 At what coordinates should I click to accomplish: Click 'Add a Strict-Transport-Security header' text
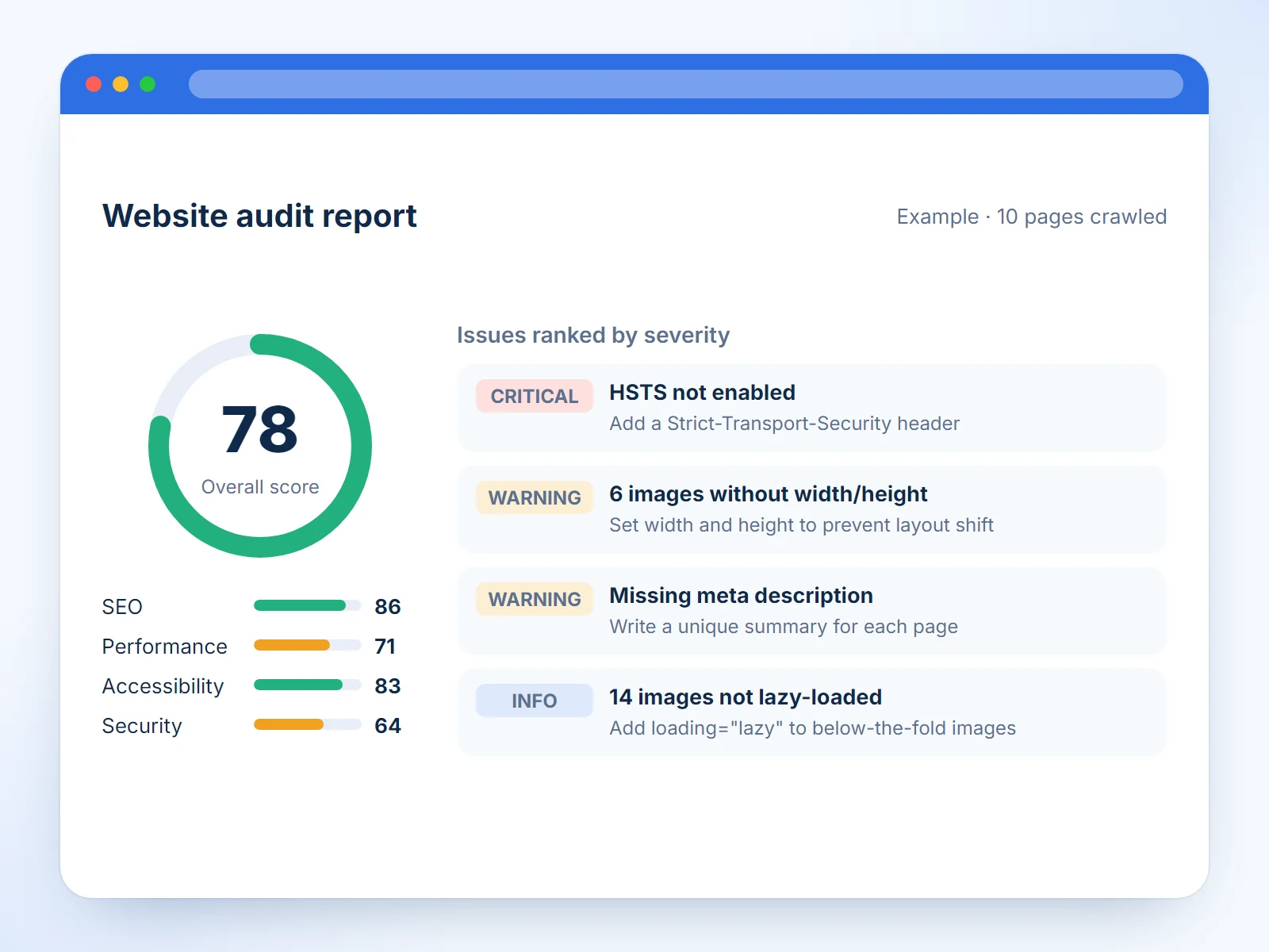[784, 424]
